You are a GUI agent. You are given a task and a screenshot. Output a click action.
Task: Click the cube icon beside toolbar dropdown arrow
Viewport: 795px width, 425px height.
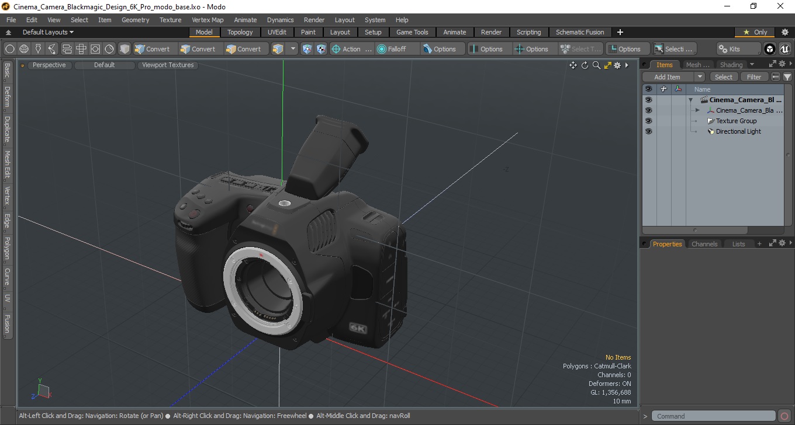tap(278, 49)
